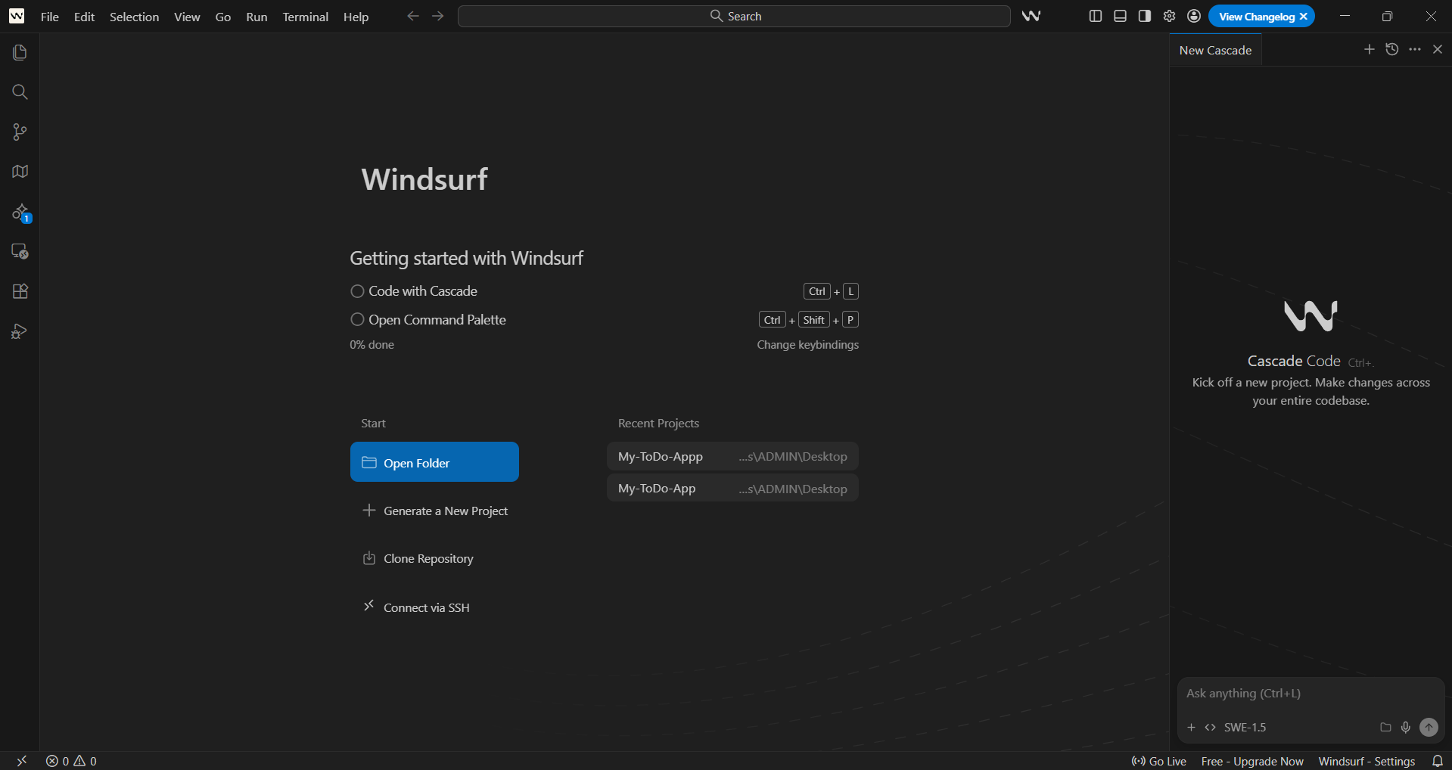Open the Extensions view in sidebar

tap(20, 291)
